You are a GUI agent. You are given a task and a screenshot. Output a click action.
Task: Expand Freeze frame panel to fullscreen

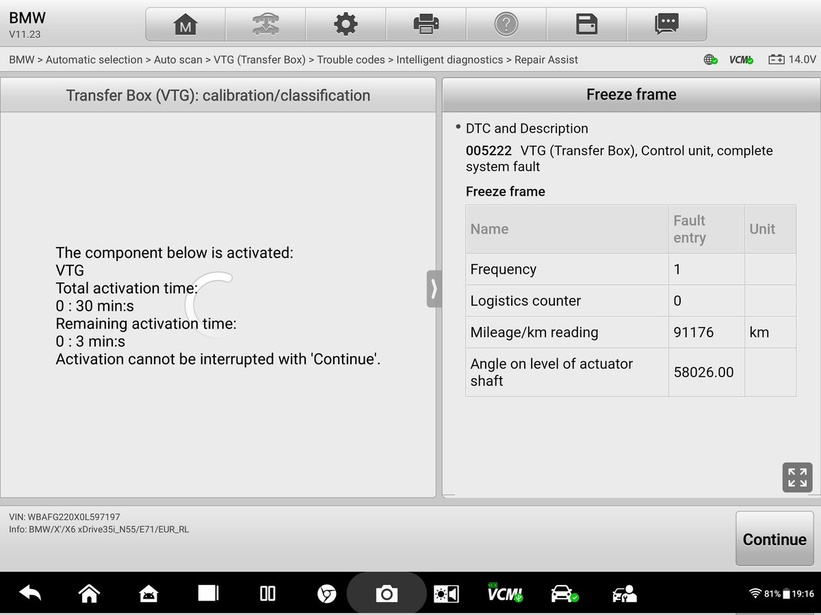coord(797,477)
